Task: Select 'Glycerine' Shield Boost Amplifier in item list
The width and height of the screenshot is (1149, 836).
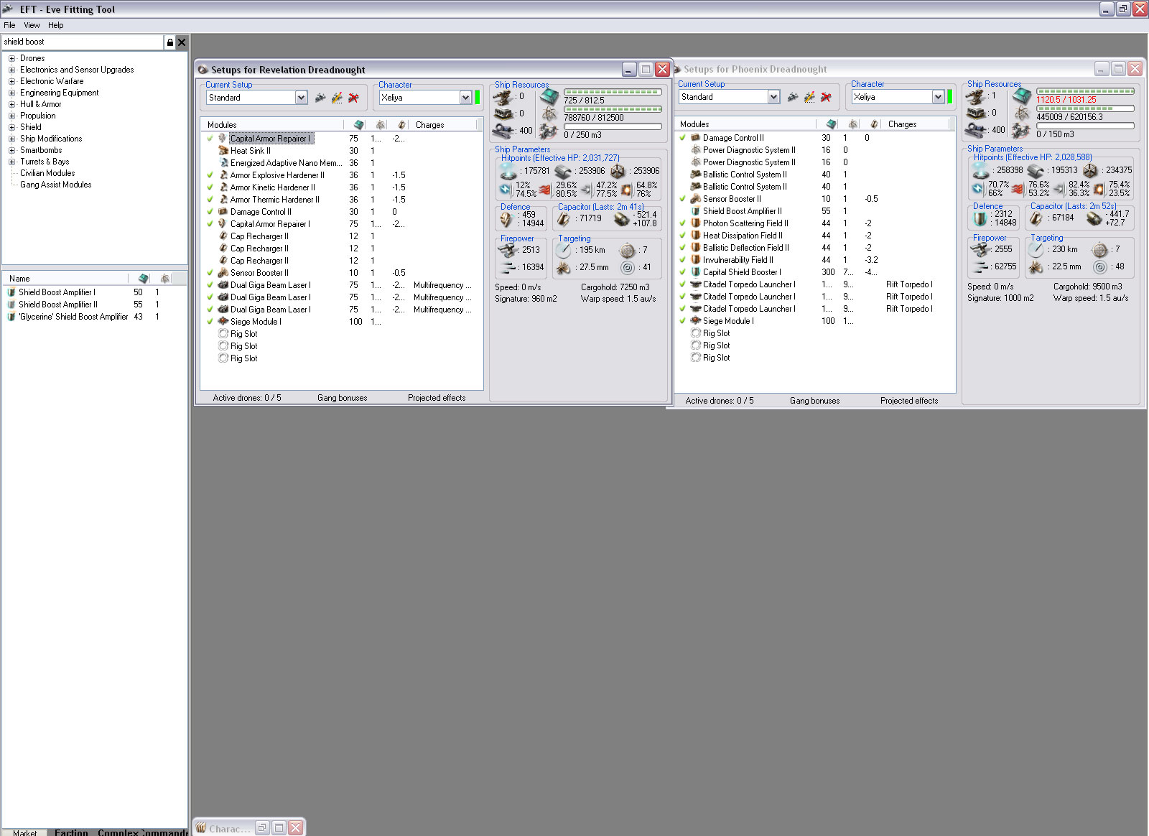Action: pos(73,317)
